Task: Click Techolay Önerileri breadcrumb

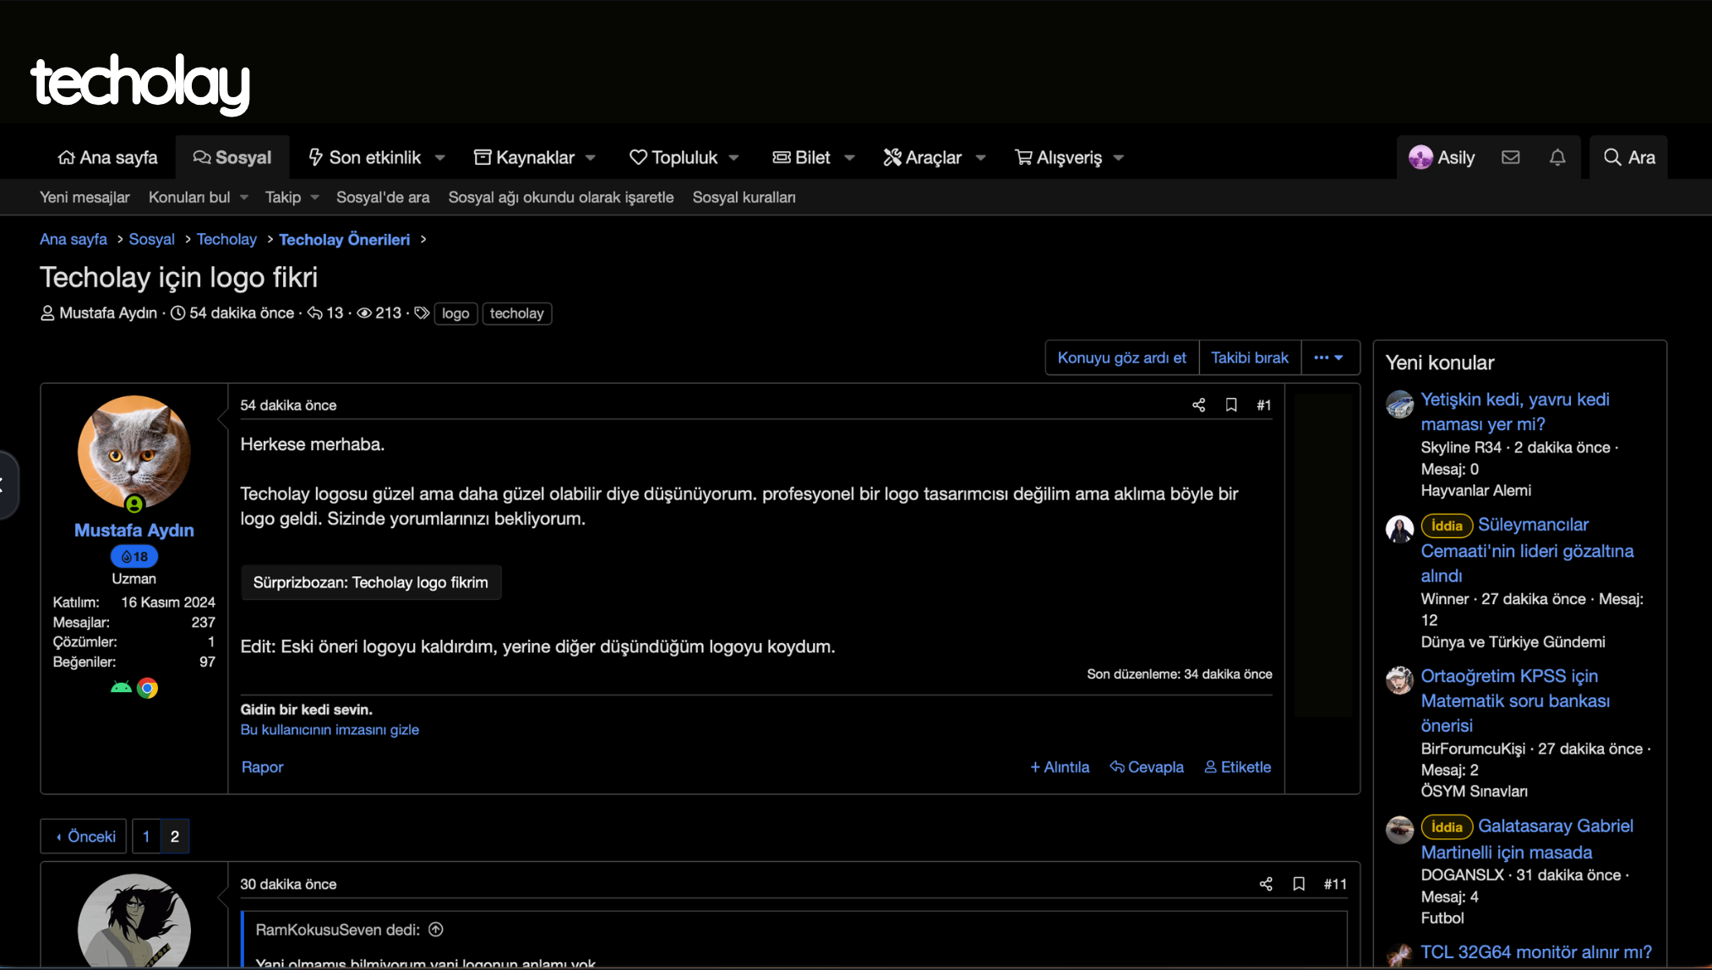Action: point(345,240)
